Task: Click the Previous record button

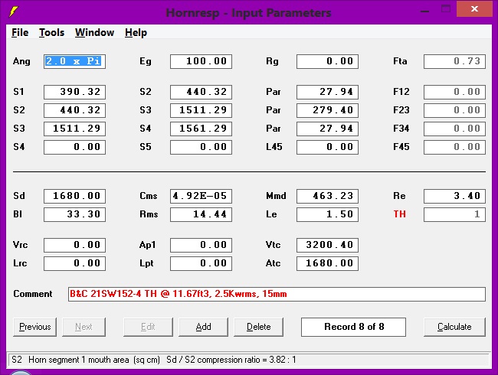Action: click(x=35, y=327)
